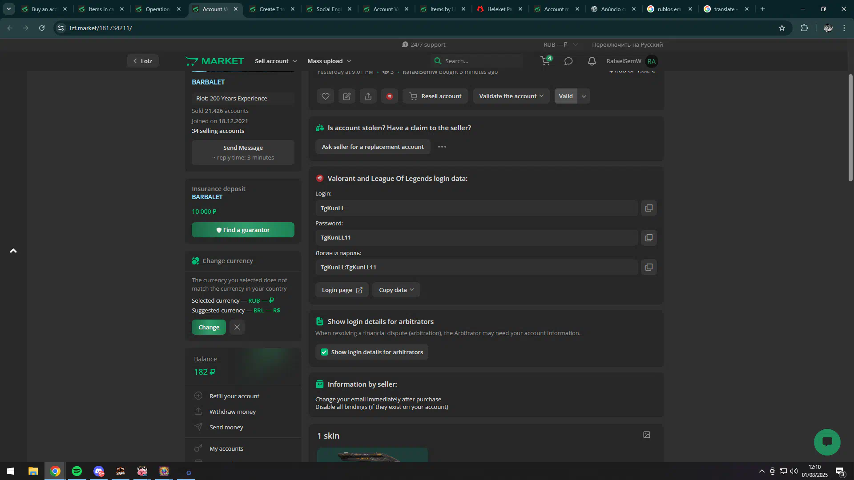This screenshot has height=480, width=854.
Task: Switch to the Heleket Pay tab
Action: click(500, 9)
